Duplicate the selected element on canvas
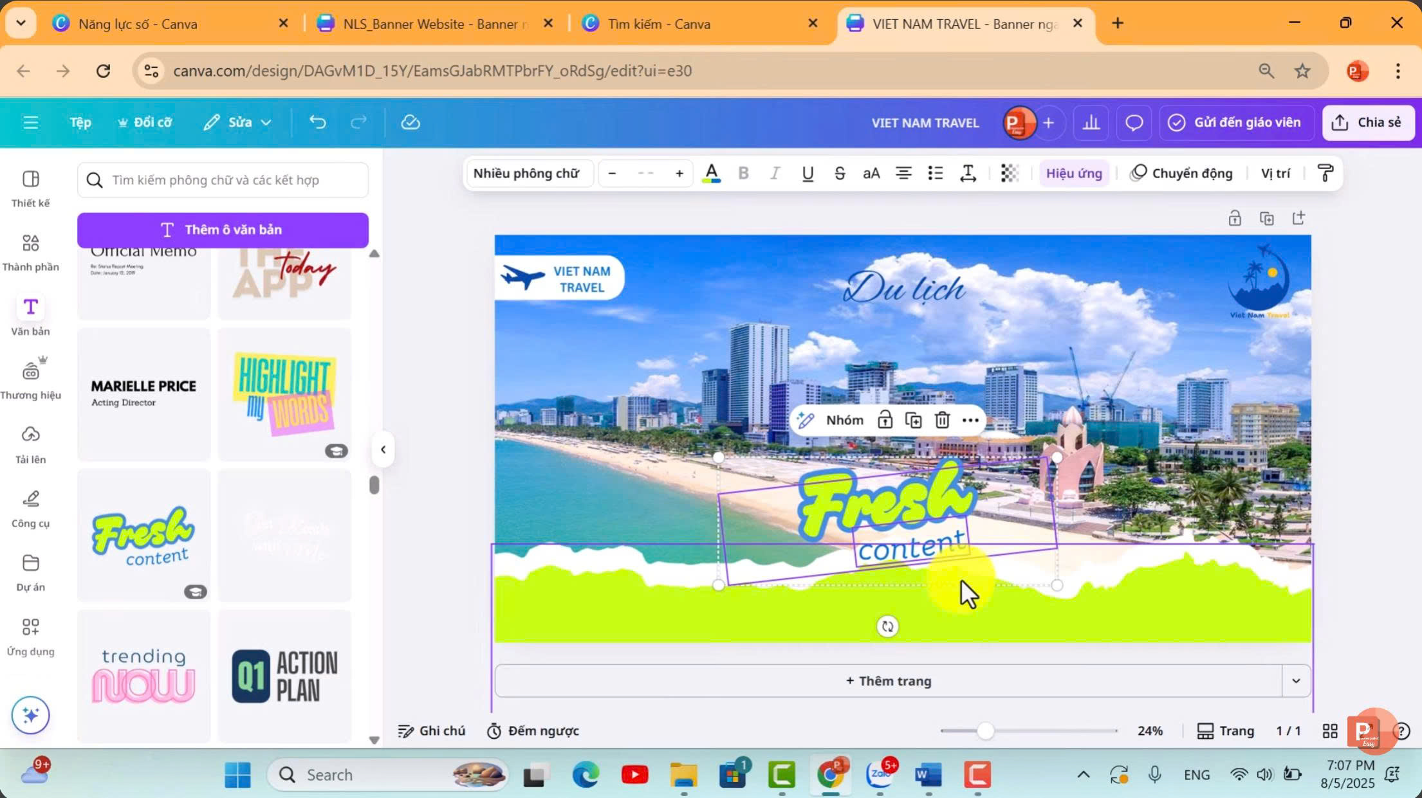 click(x=913, y=419)
